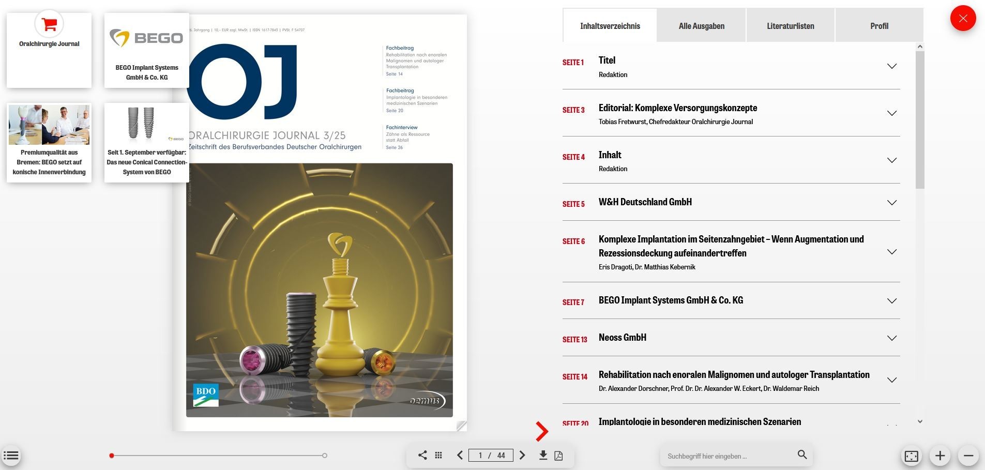985x470 pixels.
Task: Click the red page progress slider handle
Action: tap(111, 456)
